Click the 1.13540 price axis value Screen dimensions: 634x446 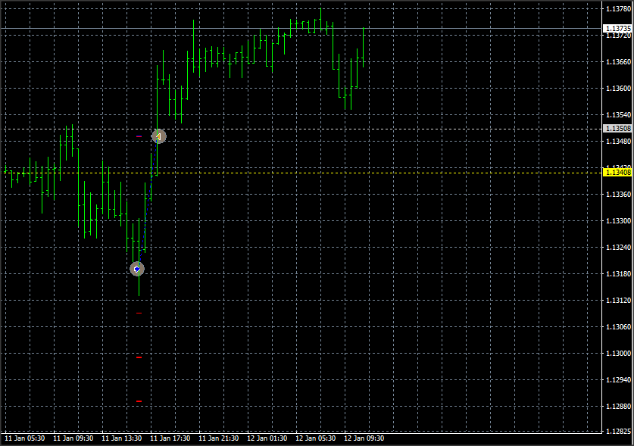tap(618, 115)
